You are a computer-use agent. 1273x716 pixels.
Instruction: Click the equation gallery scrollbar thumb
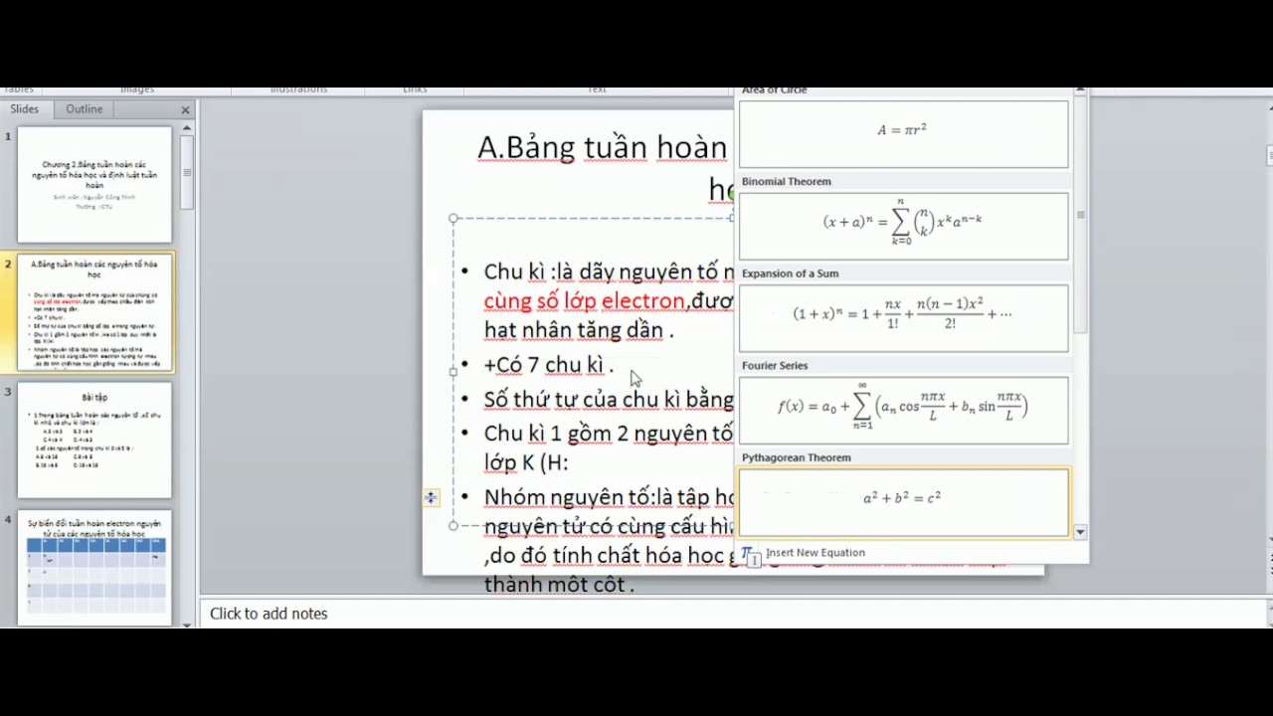pos(1080,215)
